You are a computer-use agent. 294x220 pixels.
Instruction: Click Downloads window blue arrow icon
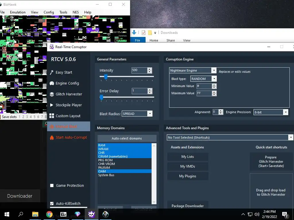[x=134, y=33]
